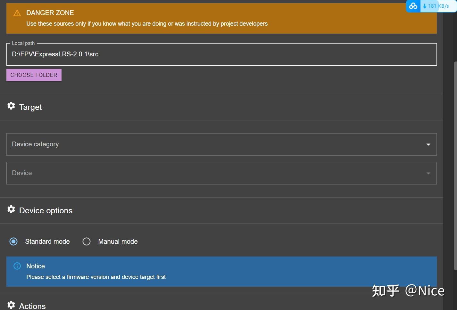Click the gear icon beside Target
Viewport: 457px width, 310px height.
click(11, 106)
